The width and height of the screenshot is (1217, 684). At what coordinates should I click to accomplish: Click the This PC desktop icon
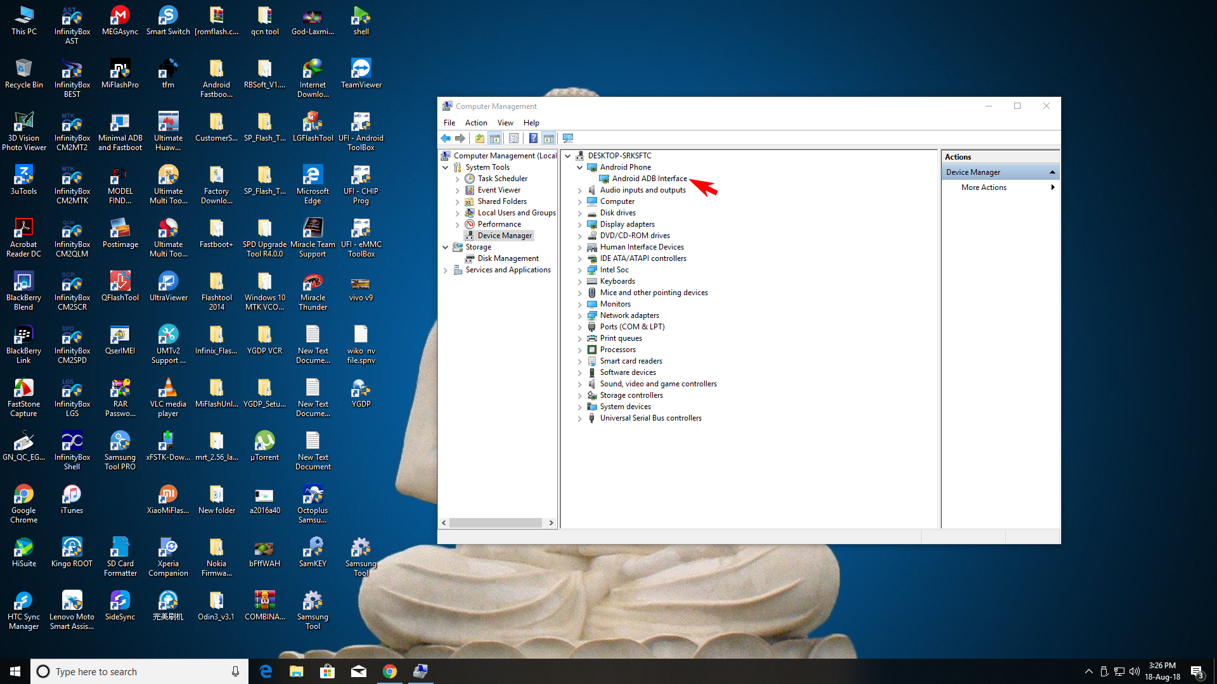[24, 20]
